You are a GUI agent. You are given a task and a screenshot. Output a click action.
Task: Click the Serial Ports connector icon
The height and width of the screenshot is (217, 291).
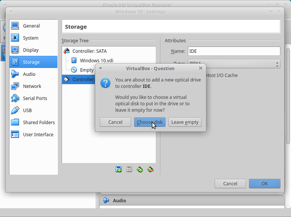(x=15, y=98)
